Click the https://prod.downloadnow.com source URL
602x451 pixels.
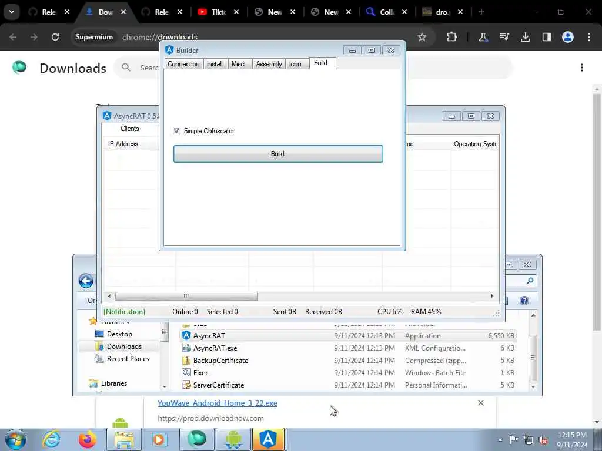[210, 418]
